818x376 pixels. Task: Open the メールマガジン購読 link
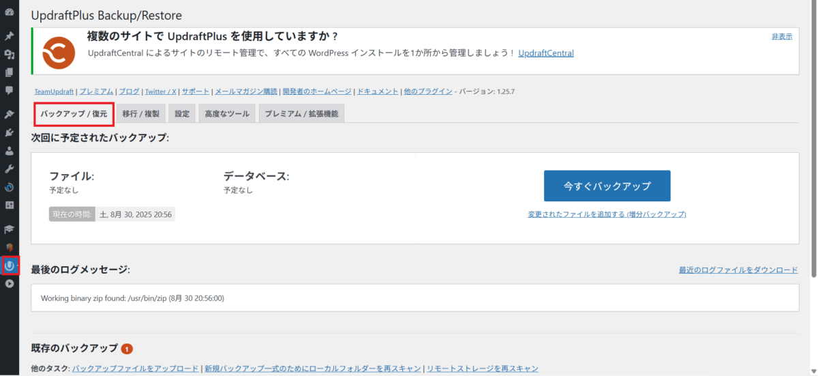point(246,91)
